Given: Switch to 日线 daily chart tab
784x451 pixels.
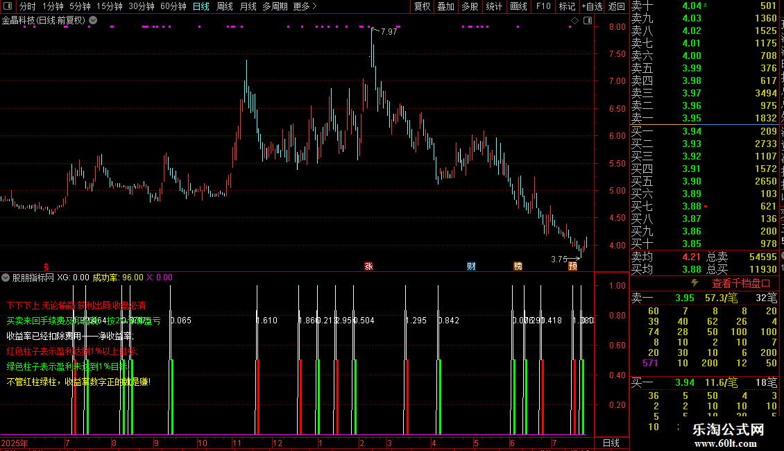Looking at the screenshot, I should click(x=201, y=6).
